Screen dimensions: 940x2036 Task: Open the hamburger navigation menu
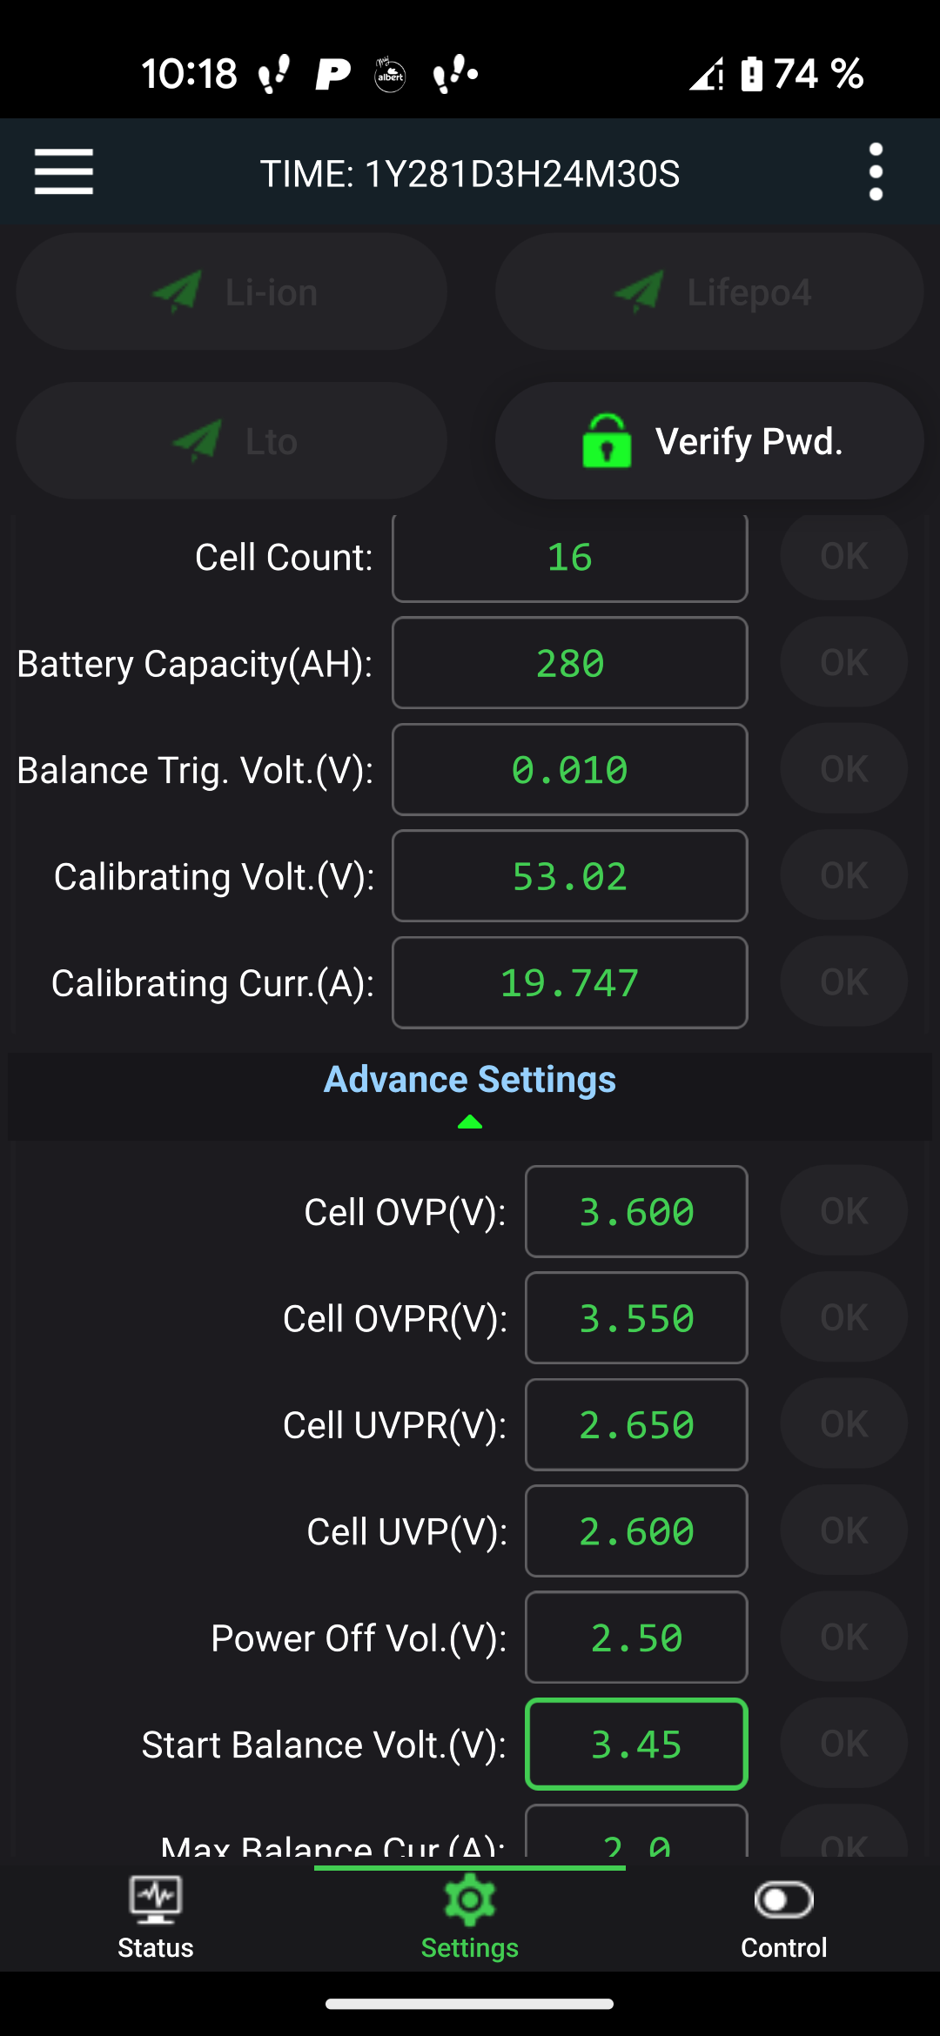coord(64,171)
